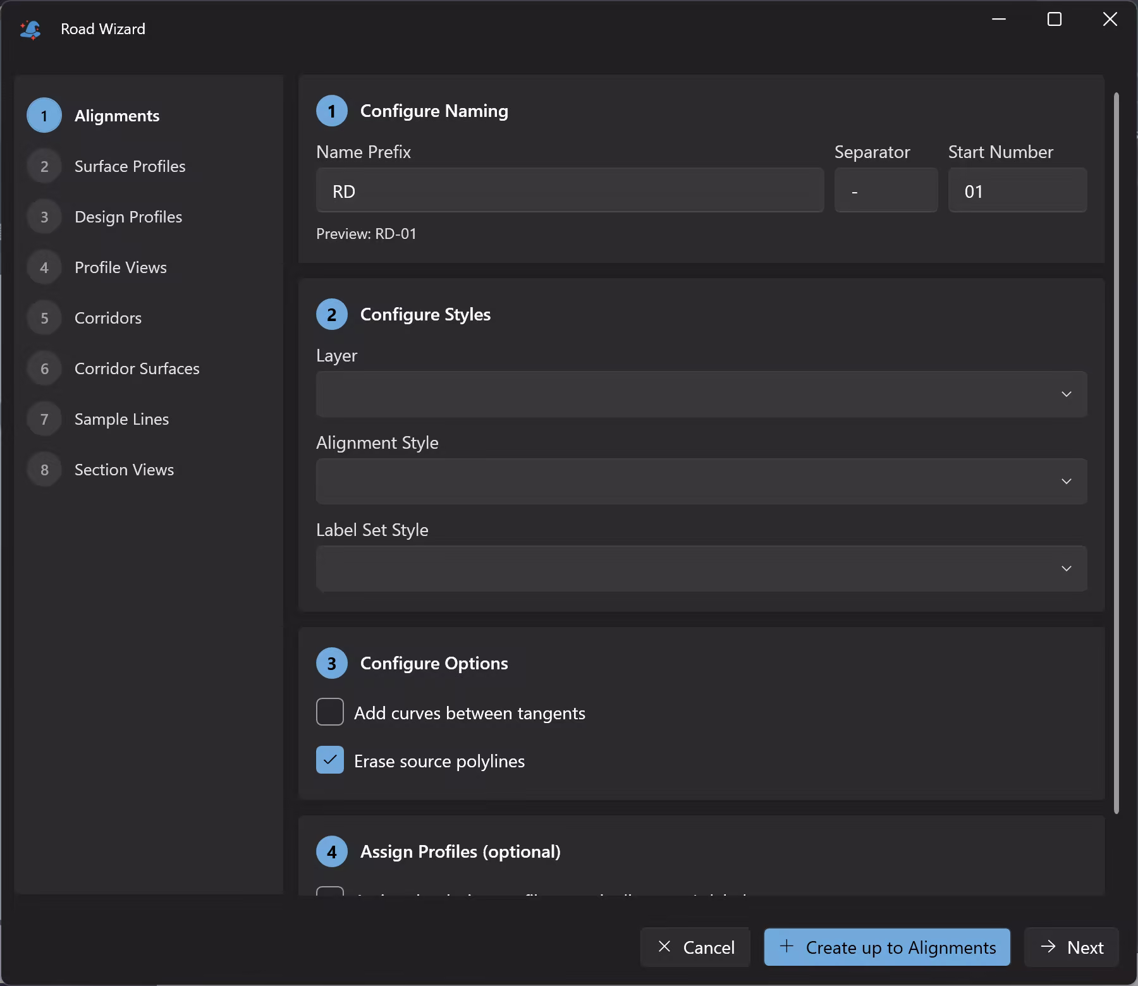Go to the Surface Profiles step
Image resolution: width=1138 pixels, height=986 pixels.
(x=130, y=166)
